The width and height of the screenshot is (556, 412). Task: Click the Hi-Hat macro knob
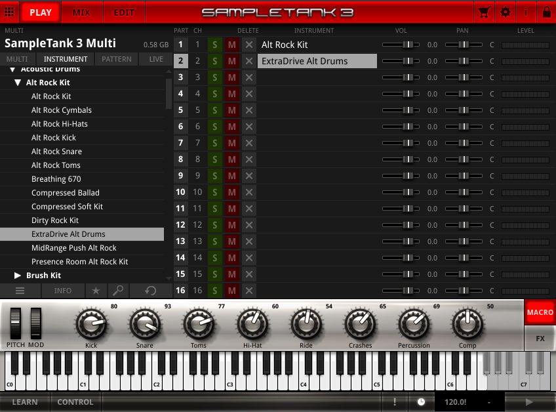pos(252,323)
